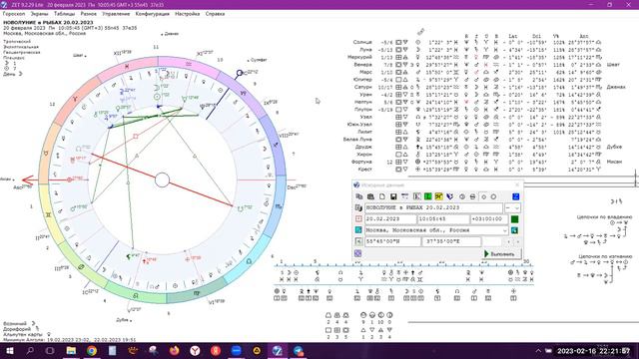Image resolution: width=639 pixels, height=359 pixels.
Task: Open the city dropdown showing Москва
Action: [x=505, y=230]
